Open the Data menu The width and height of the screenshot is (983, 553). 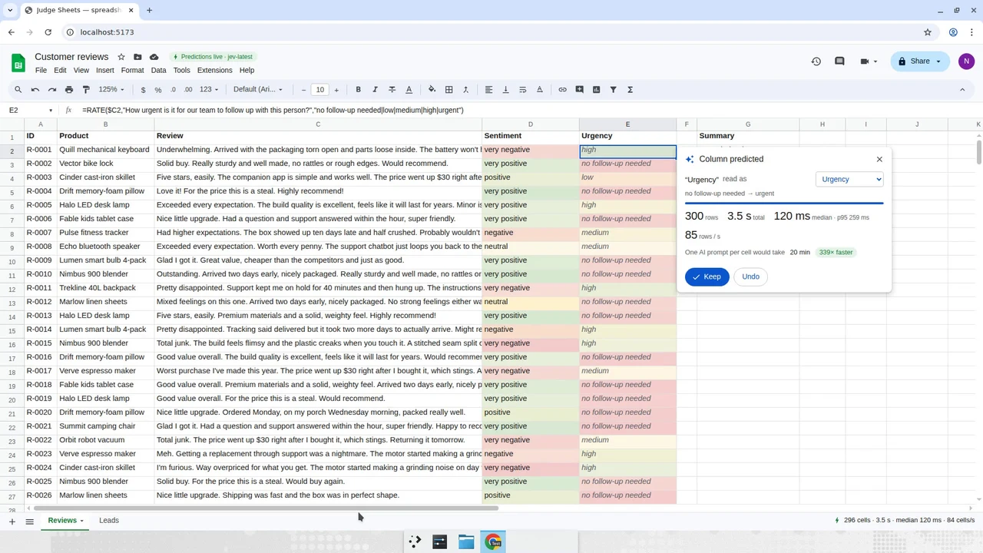click(158, 70)
